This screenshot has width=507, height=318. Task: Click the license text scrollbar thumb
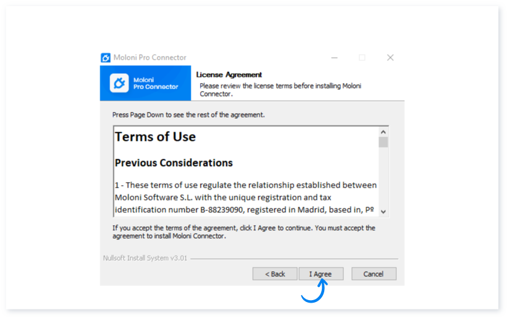coord(383,142)
